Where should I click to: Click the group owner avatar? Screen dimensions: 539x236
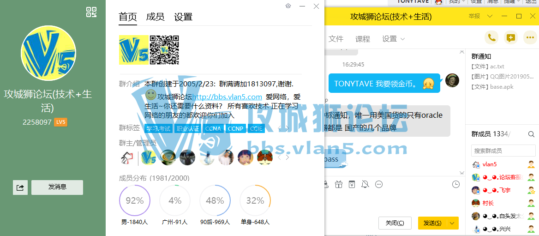[127, 157]
